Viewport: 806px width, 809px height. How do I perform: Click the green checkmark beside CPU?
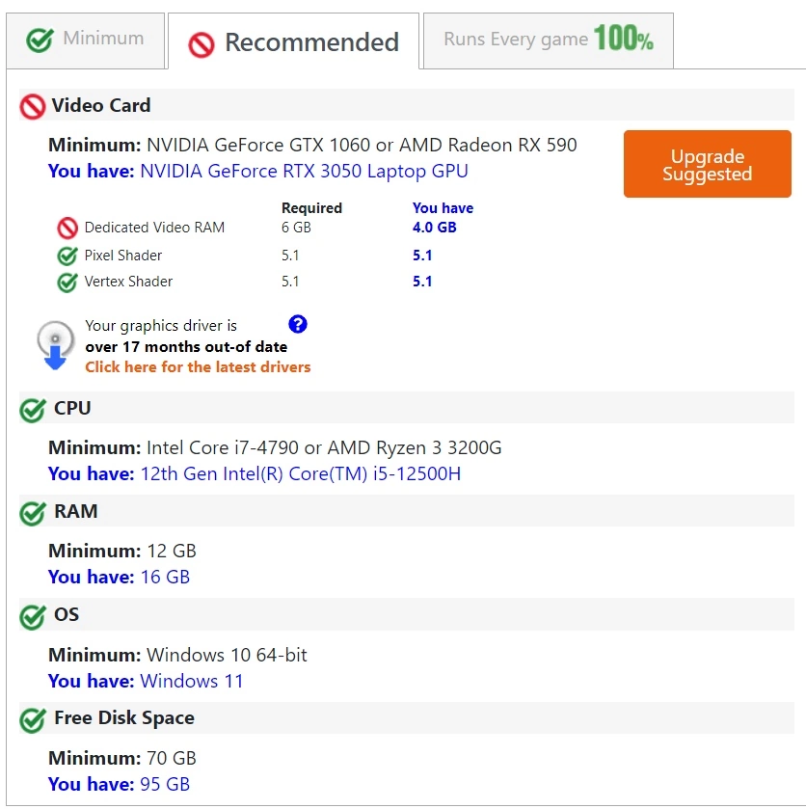[x=33, y=410]
